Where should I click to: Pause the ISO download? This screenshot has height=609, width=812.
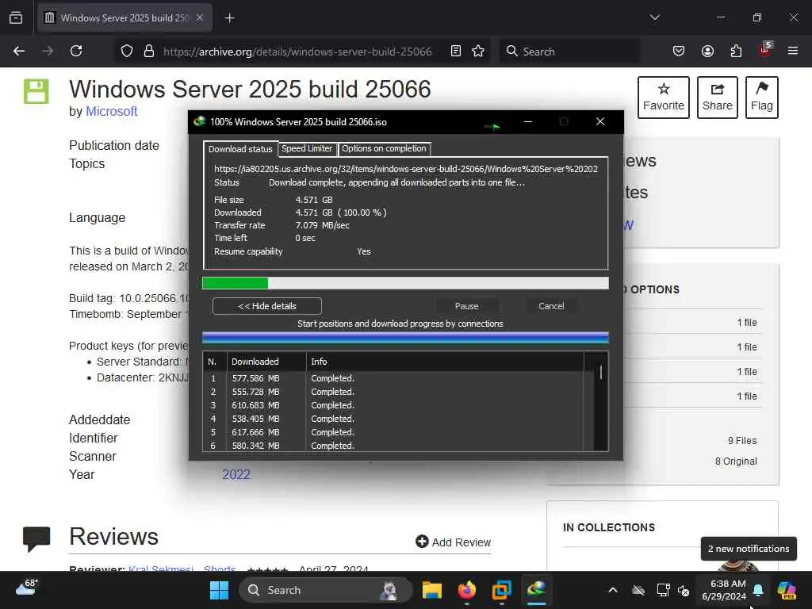tap(466, 306)
